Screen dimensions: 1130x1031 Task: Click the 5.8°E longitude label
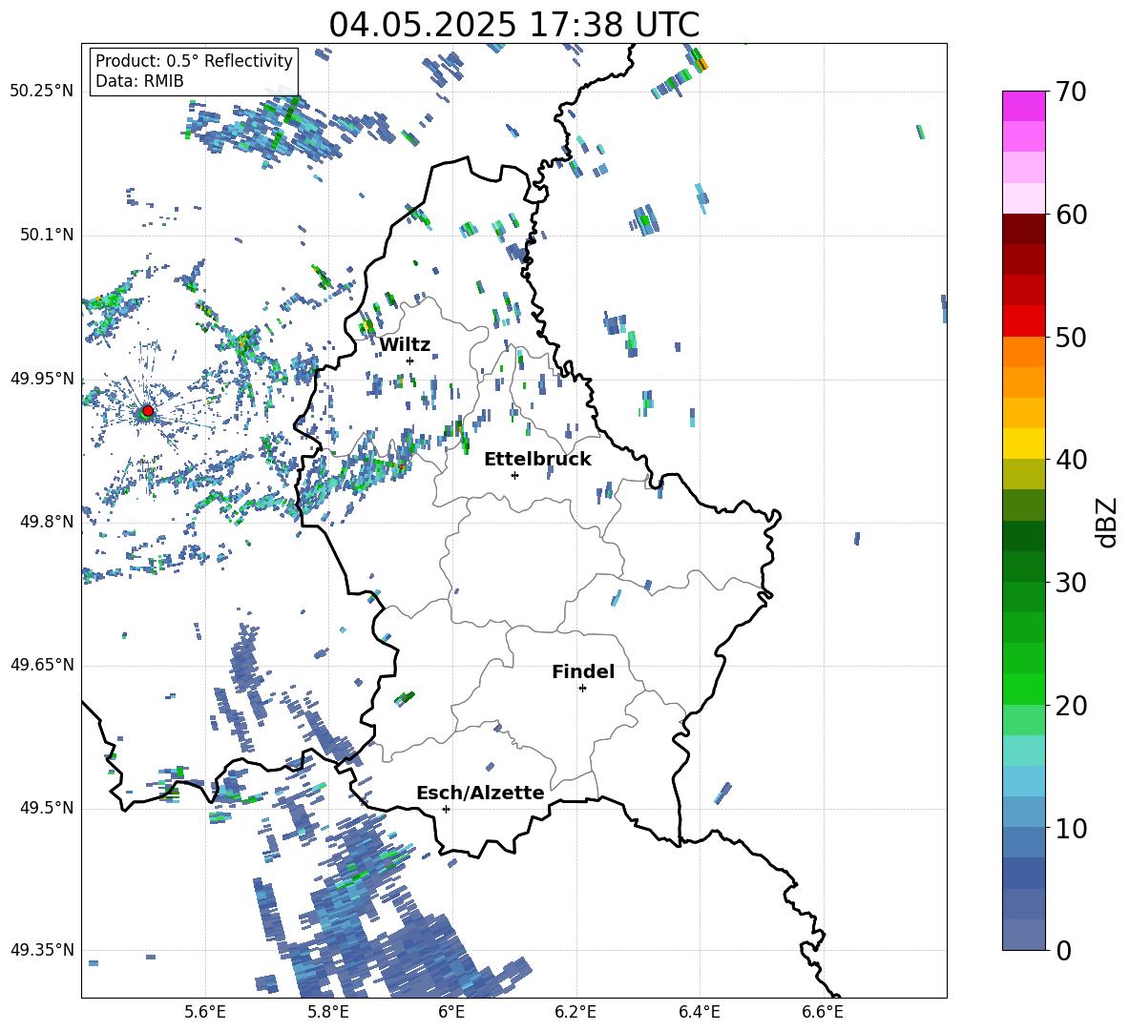(x=328, y=1013)
